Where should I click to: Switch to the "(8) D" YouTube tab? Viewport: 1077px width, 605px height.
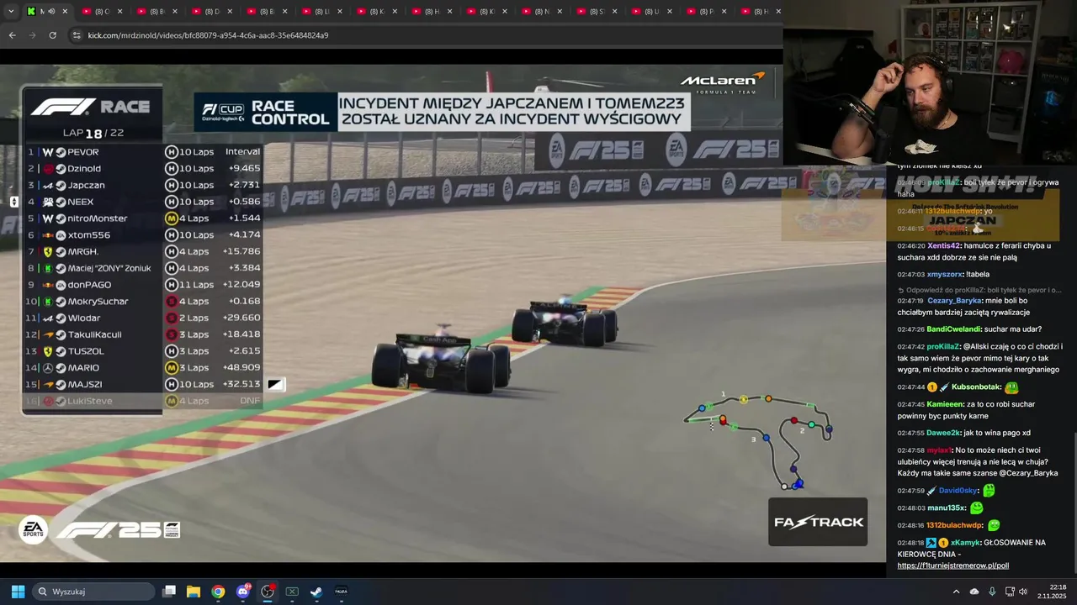[210, 11]
